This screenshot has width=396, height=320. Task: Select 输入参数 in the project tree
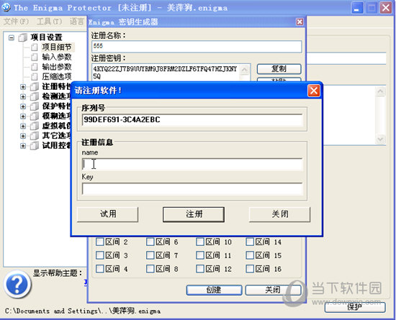(x=57, y=57)
